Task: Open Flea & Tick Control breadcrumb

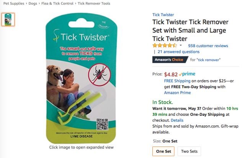Action: tap(57, 3)
